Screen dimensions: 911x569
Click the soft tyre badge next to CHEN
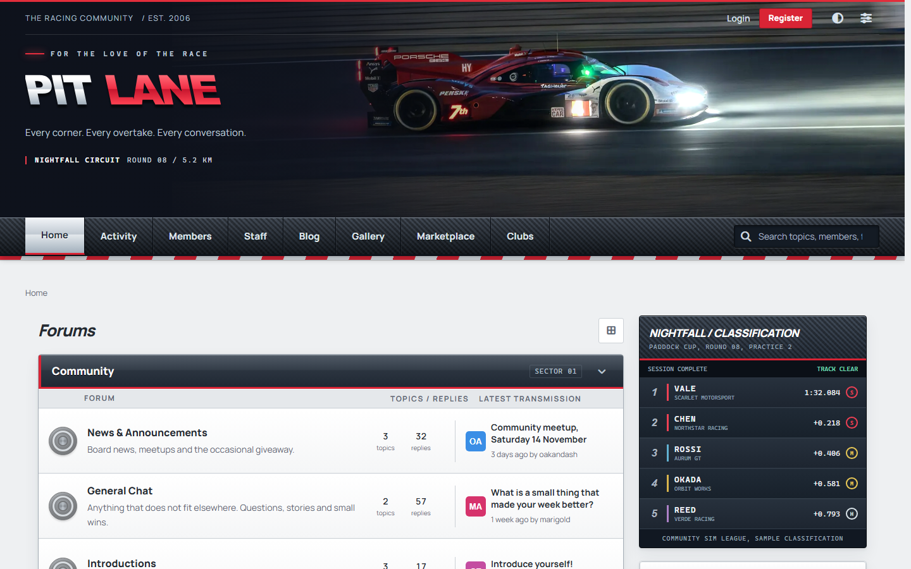click(x=852, y=423)
